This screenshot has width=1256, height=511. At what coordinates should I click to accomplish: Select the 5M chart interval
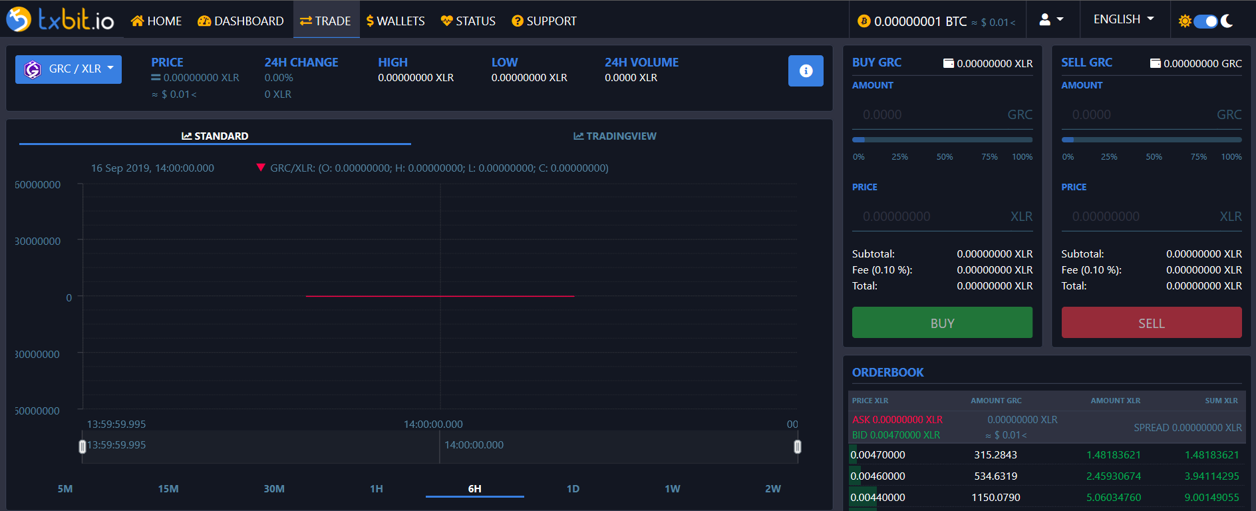point(65,488)
